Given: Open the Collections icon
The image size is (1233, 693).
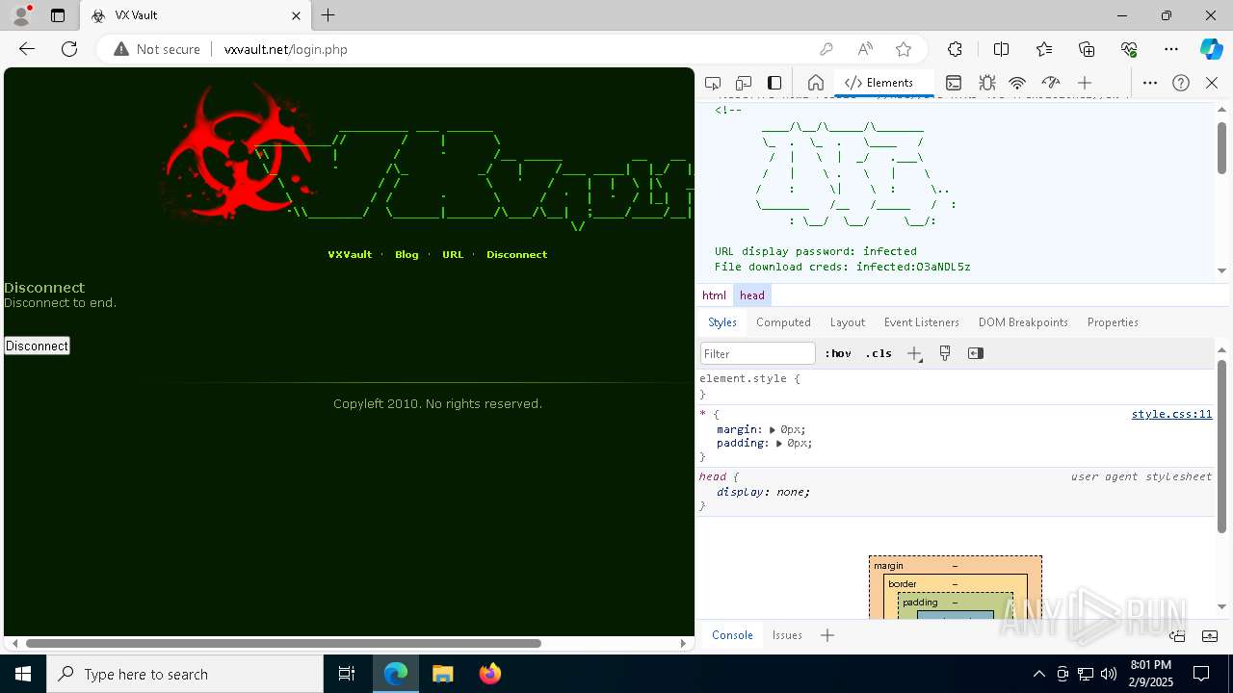Looking at the screenshot, I should tap(1087, 49).
